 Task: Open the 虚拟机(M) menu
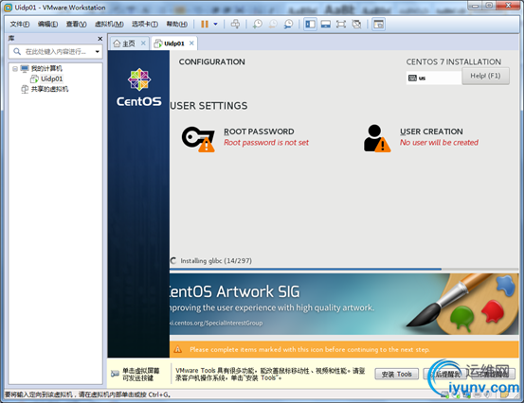click(x=109, y=24)
